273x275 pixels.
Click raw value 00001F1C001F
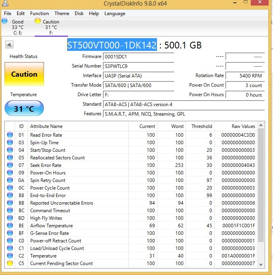point(239,226)
